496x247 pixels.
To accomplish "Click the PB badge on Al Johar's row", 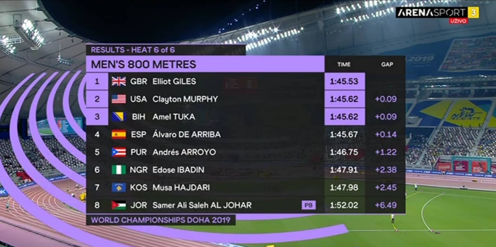I will [x=309, y=205].
